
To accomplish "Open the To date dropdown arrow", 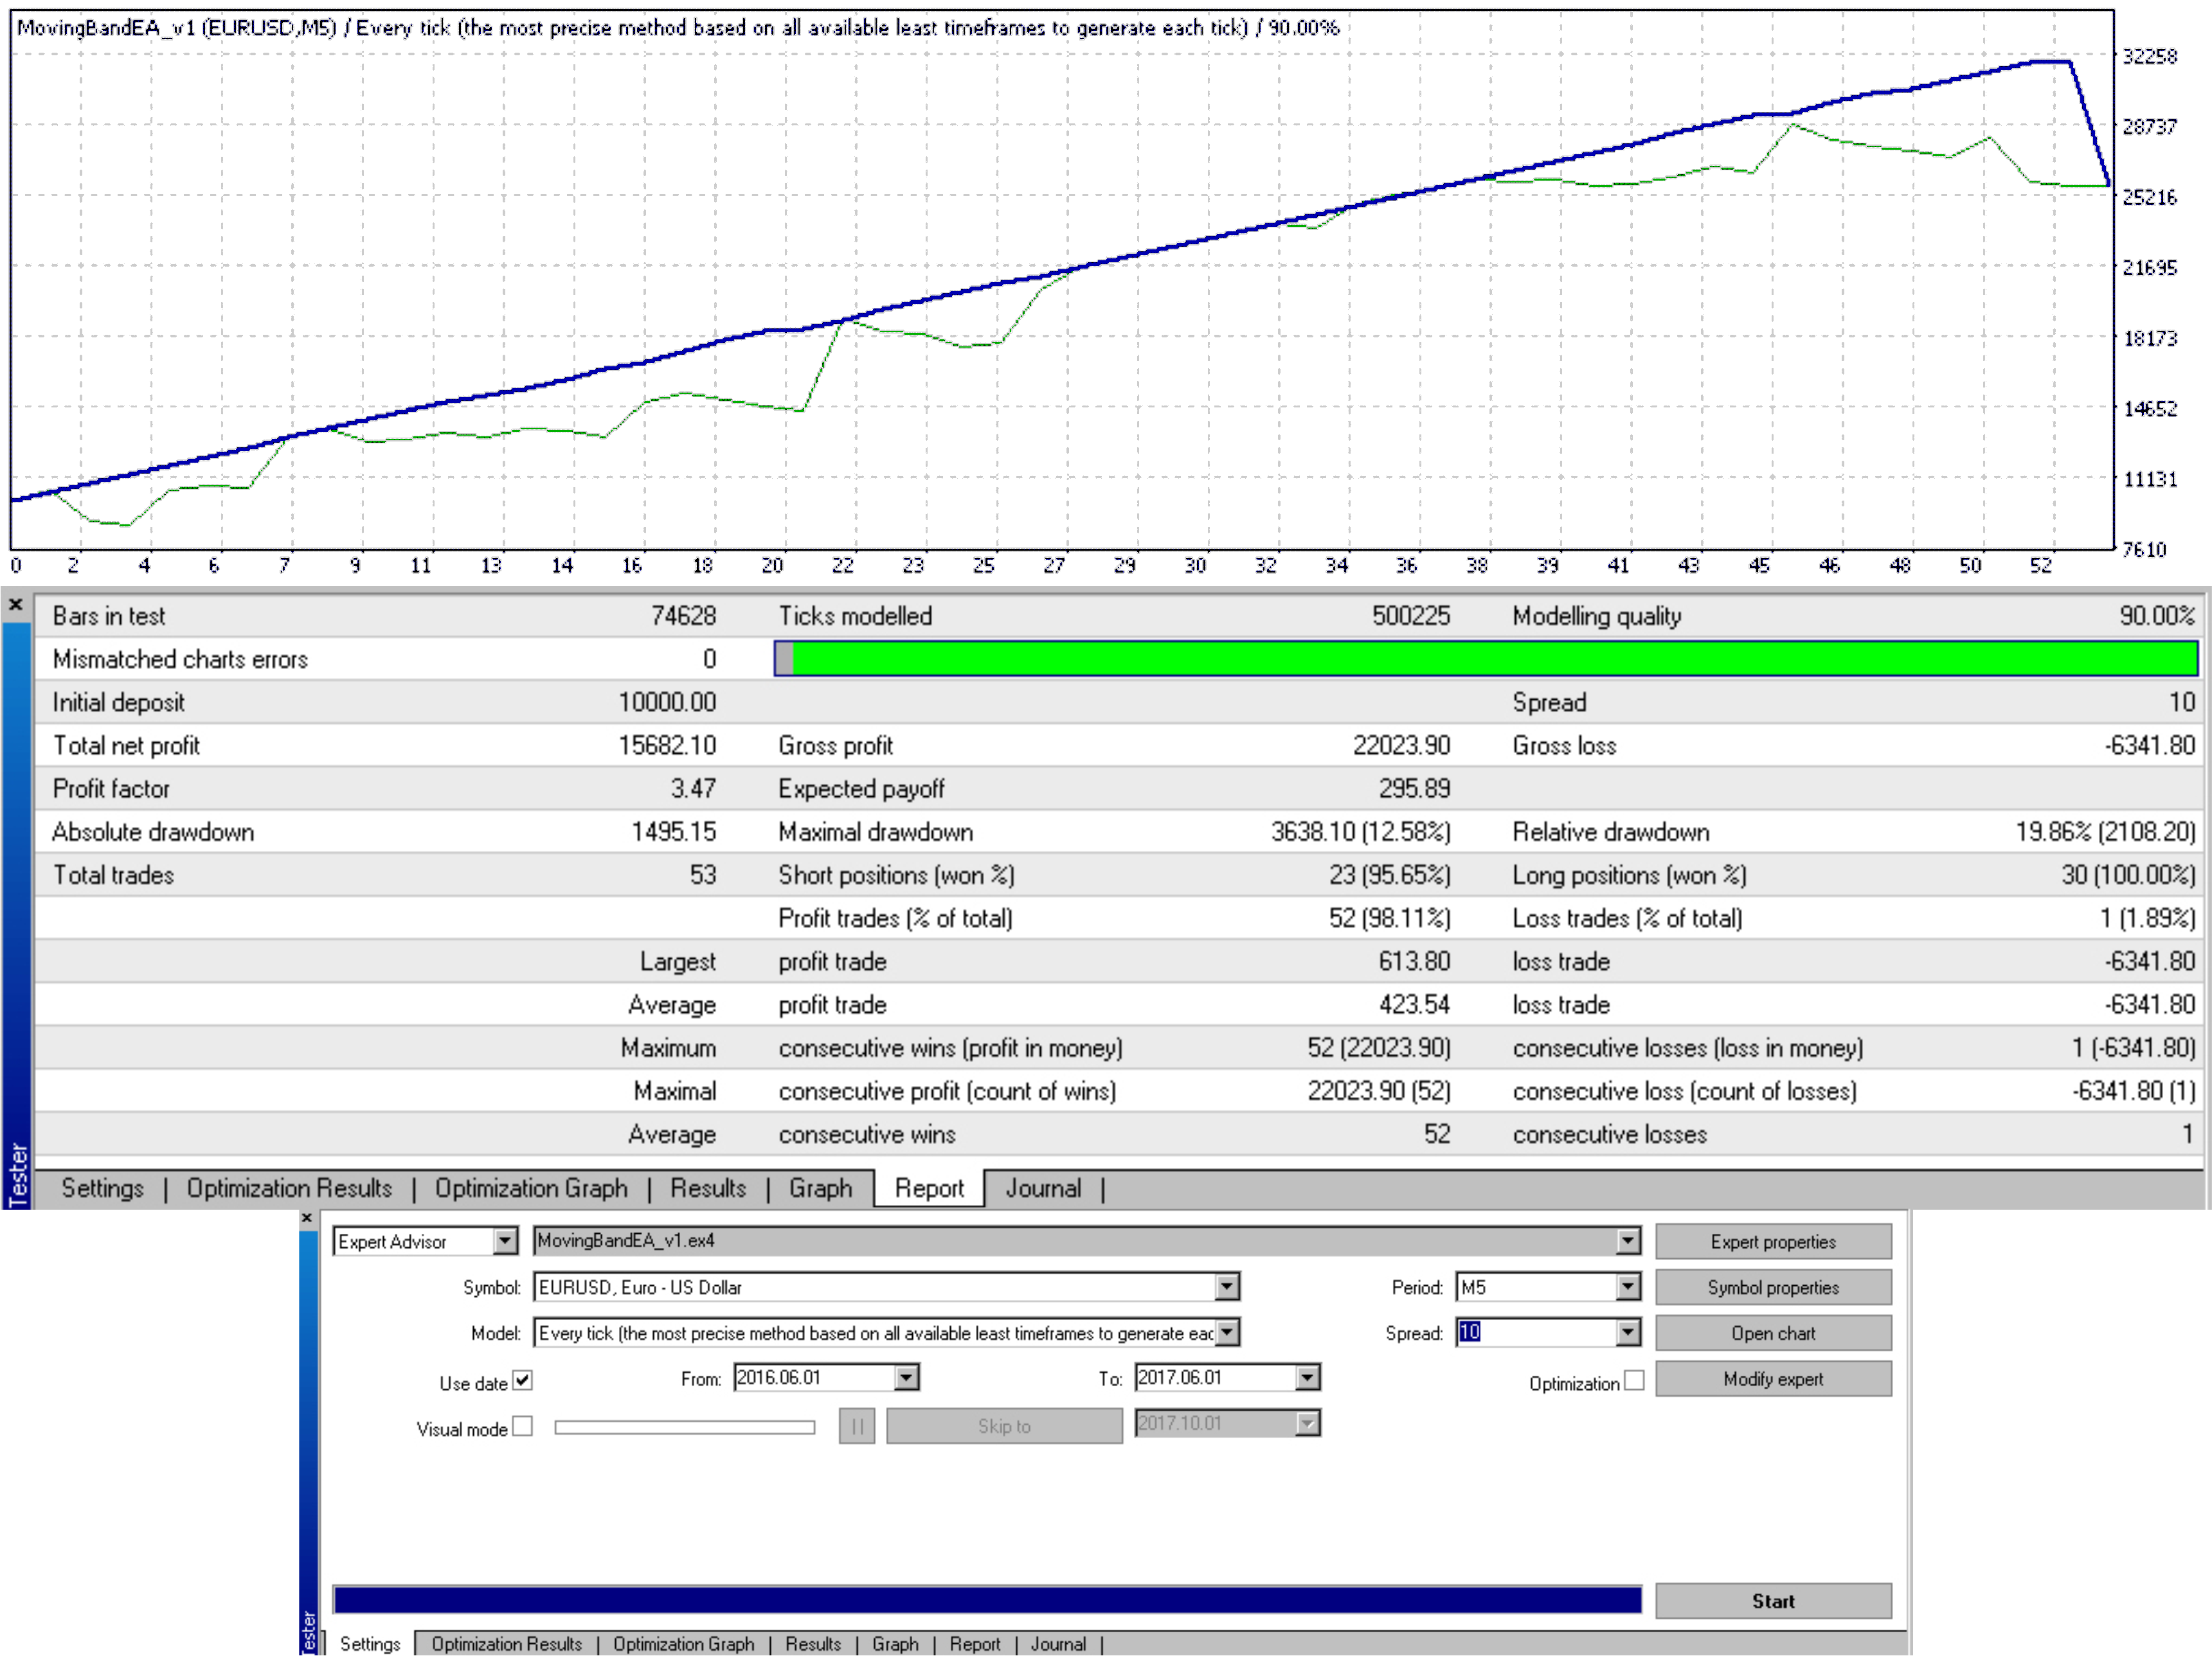I will pos(1307,1378).
